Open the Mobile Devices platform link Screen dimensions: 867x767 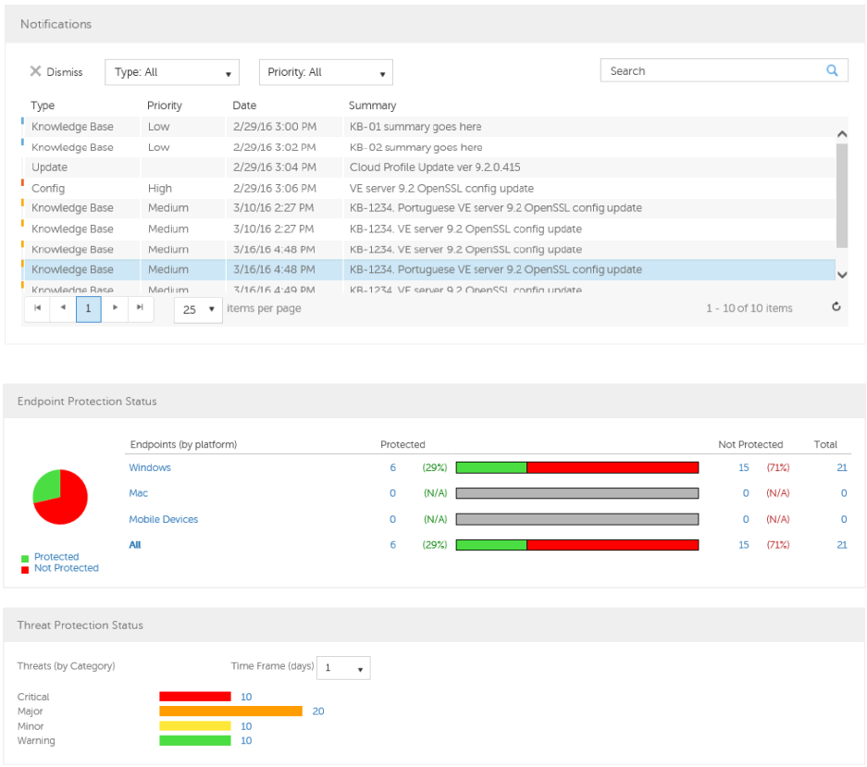164,520
